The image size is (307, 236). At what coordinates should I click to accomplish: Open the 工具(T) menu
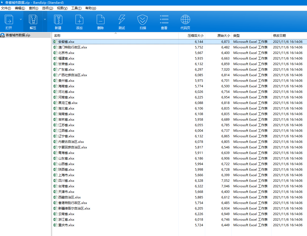[76, 8]
